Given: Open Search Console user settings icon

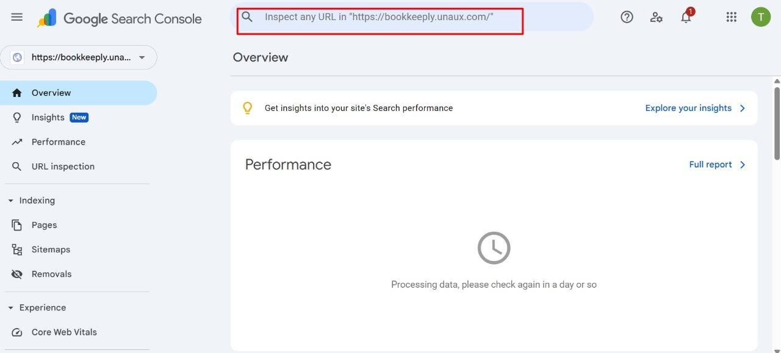Looking at the screenshot, I should coord(657,17).
